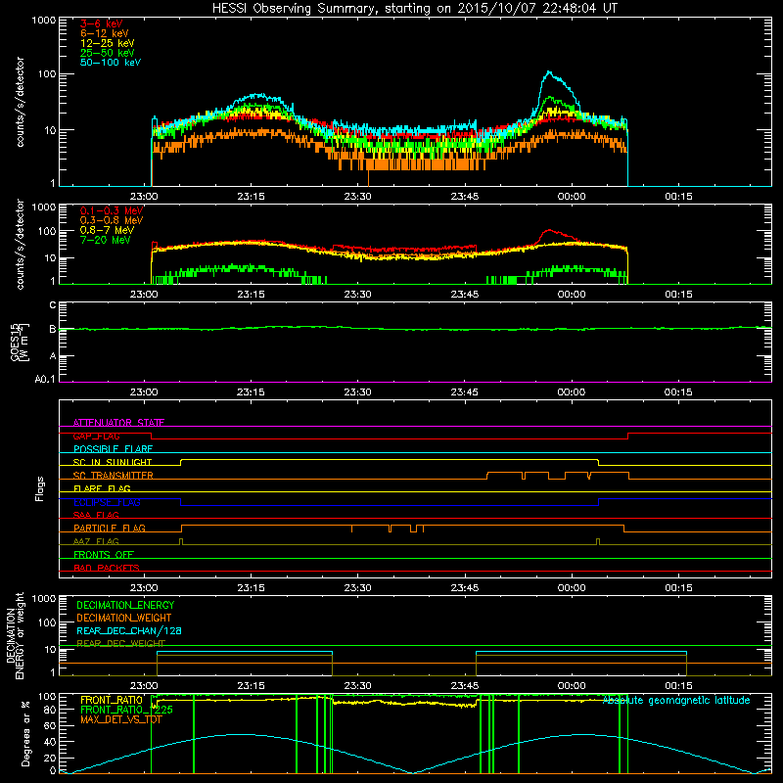Select the orange 6-12 keV legend label

click(105, 33)
